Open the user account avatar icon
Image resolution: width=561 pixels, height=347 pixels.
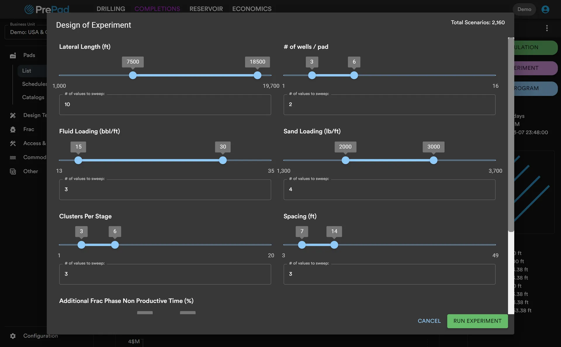click(x=545, y=9)
